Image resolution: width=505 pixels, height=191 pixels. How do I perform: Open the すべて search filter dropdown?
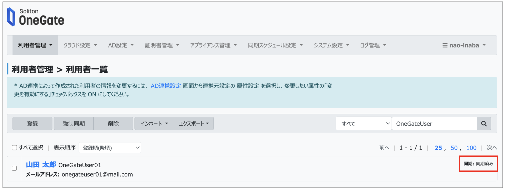(364, 123)
